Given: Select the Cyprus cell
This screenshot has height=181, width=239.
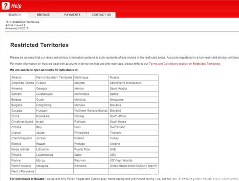Looking at the screenshot, I should (23, 133).
